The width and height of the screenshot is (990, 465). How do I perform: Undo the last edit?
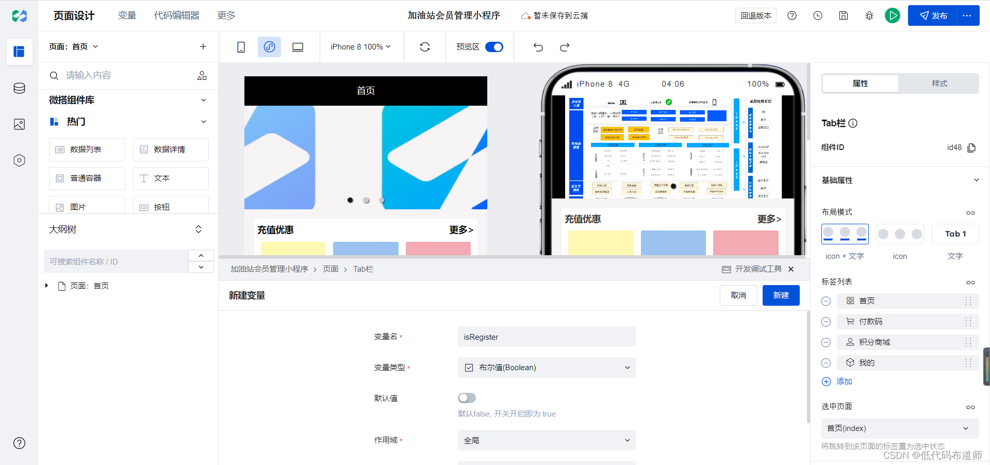point(538,47)
